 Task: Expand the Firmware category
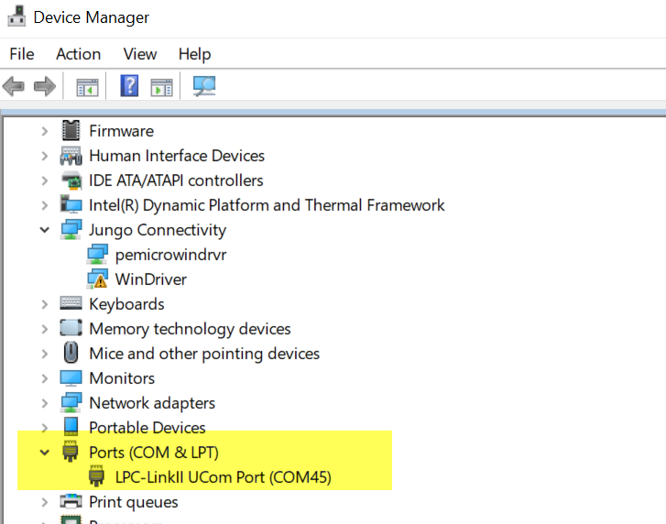pyautogui.click(x=44, y=131)
